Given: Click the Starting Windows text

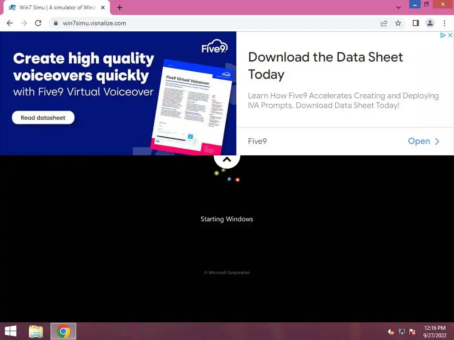Looking at the screenshot, I should coord(227,219).
